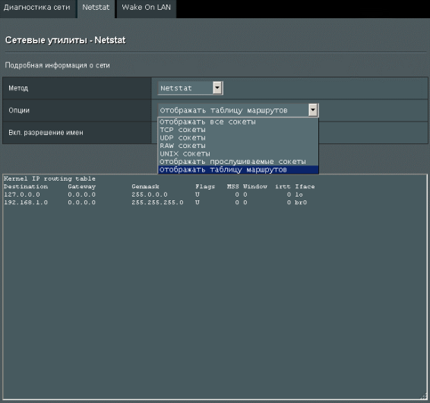Choose Отображать прослушиваемые сокеты option
Image resolution: width=430 pixels, height=403 pixels.
[x=238, y=162]
